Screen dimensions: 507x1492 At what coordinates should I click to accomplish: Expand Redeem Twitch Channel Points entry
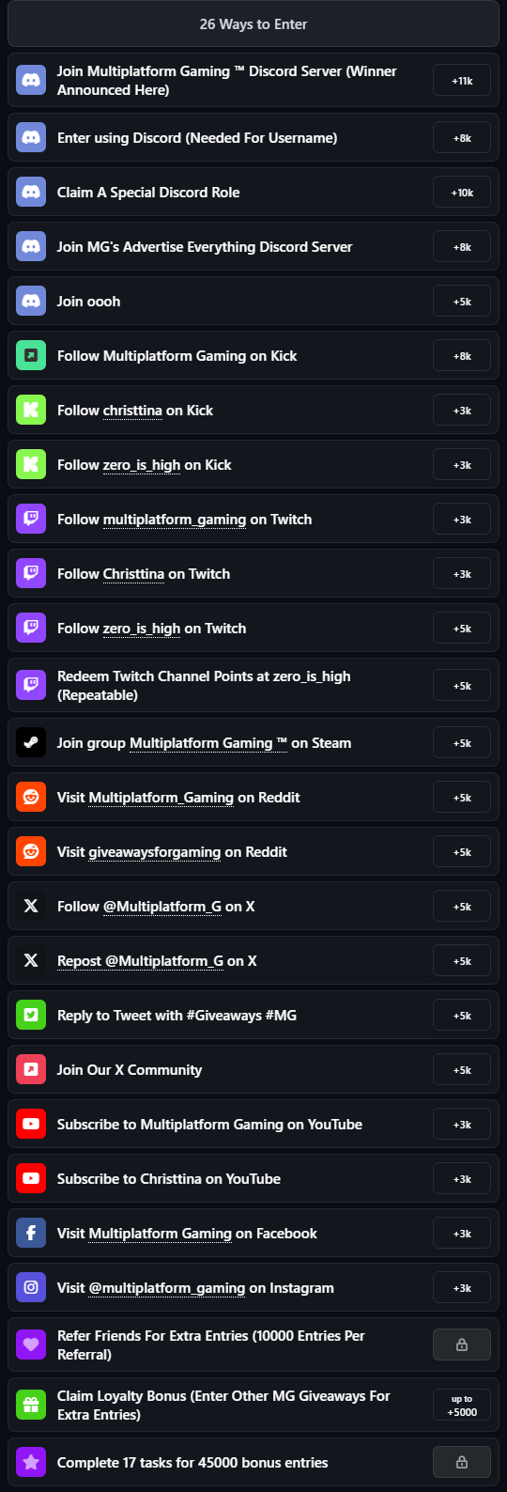253,686
